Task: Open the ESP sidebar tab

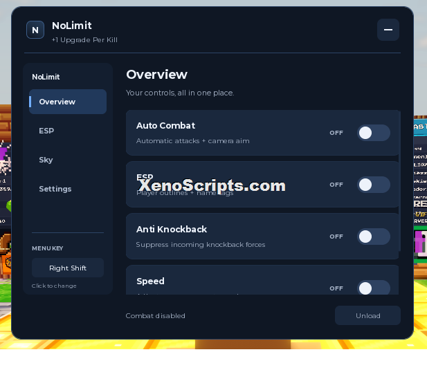Action: [x=68, y=131]
